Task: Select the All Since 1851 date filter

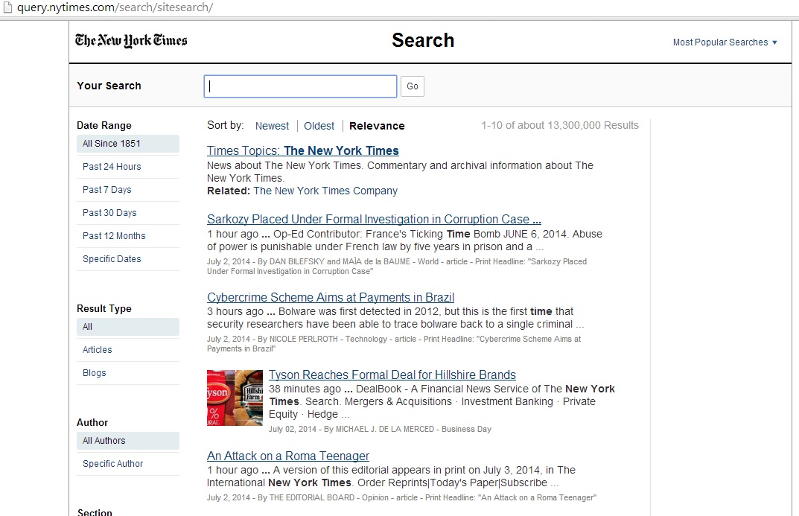Action: (x=112, y=144)
